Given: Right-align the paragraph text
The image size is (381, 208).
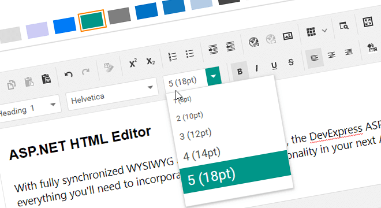Looking at the screenshot, I should point(349,51).
